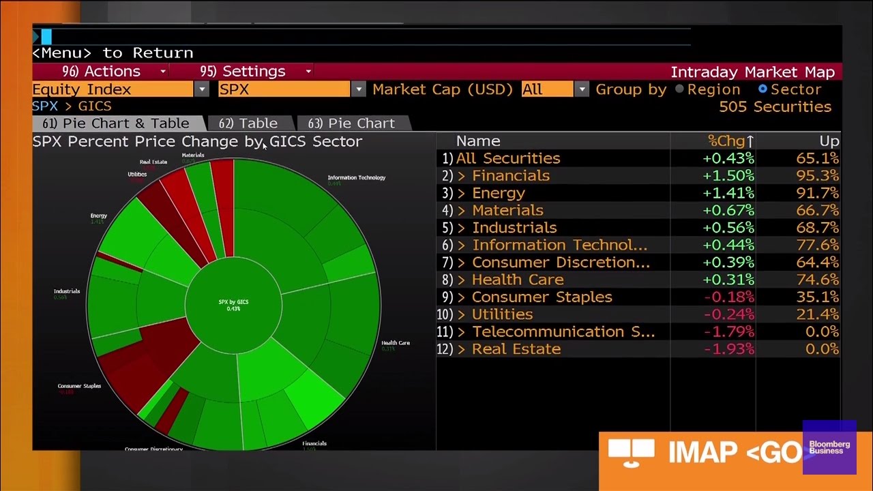
Task: Click the -1.93% Real Estate change value
Action: (728, 349)
